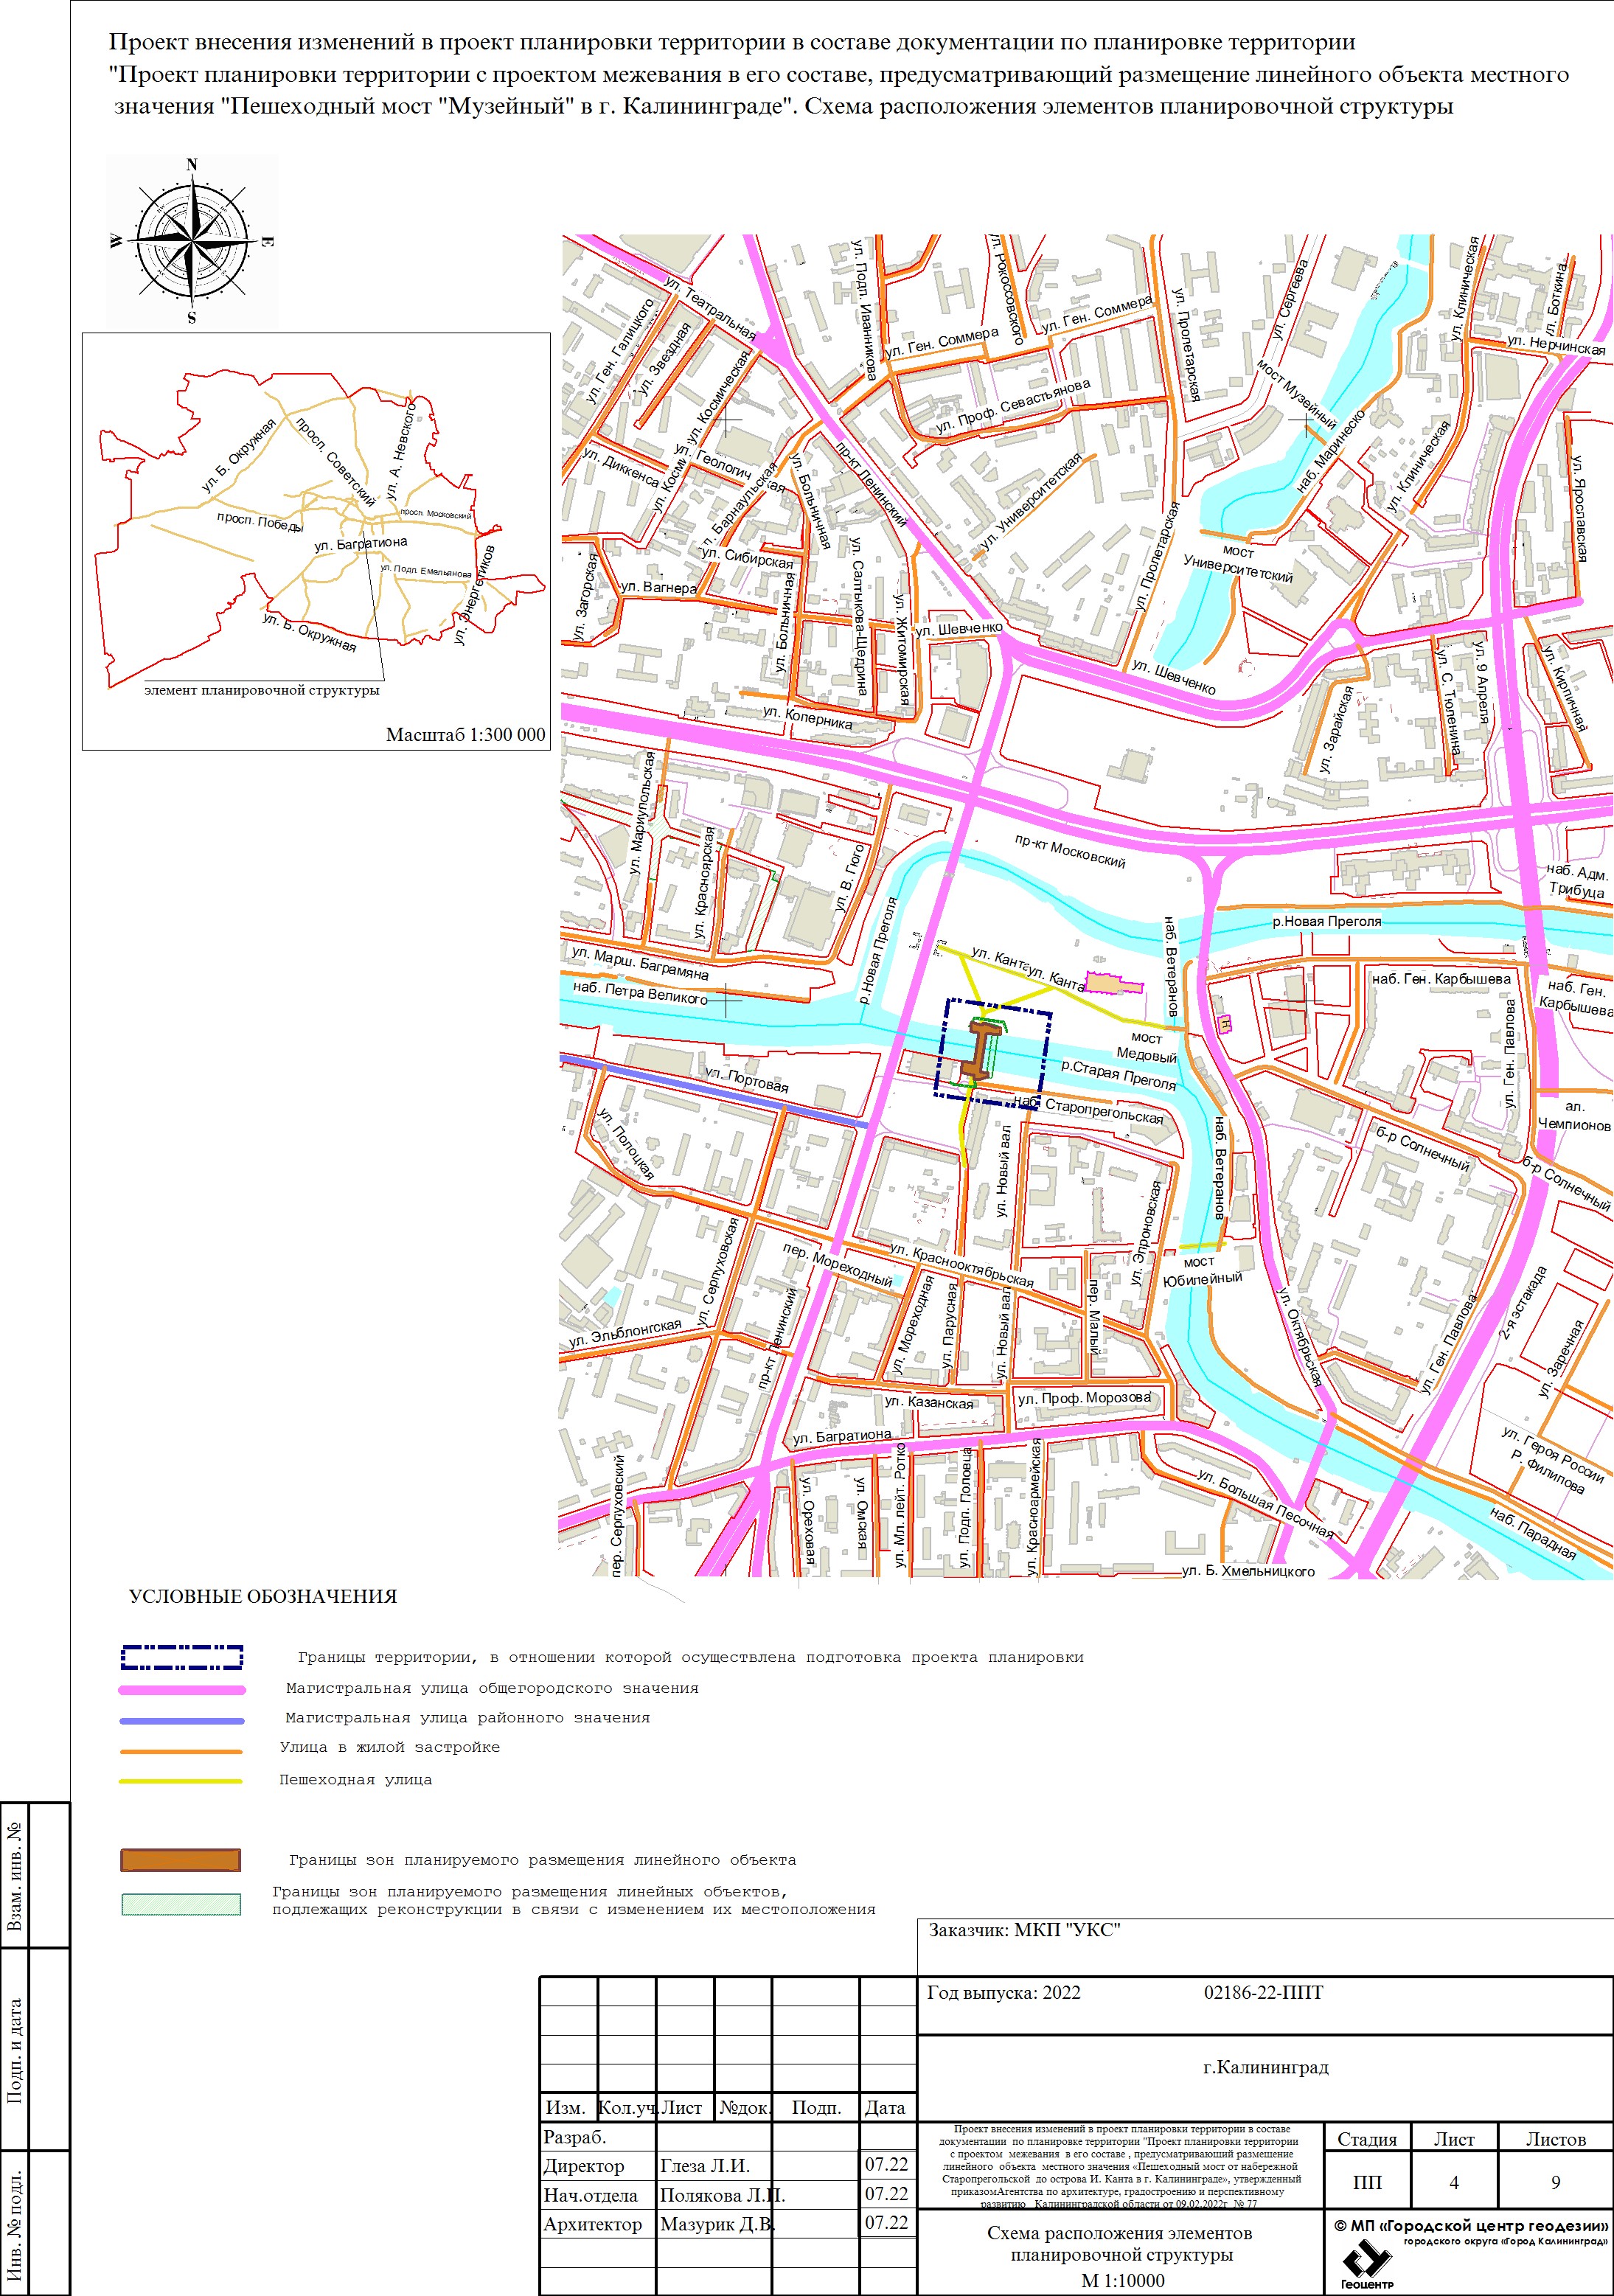Click the 'ул. Багратиона' label on main map
The image size is (1614, 2296).
tap(841, 1436)
